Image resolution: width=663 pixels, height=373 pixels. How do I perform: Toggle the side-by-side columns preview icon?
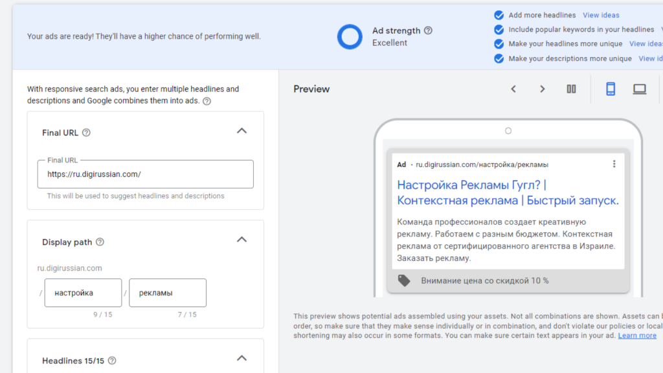pyautogui.click(x=571, y=89)
